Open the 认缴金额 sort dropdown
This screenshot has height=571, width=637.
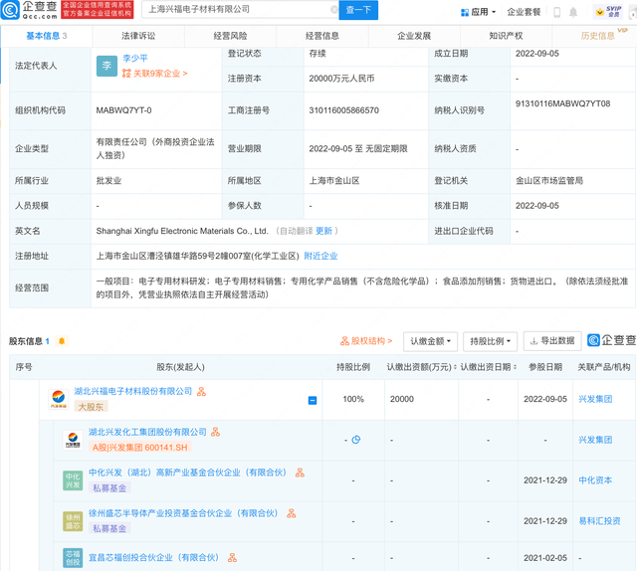pyautogui.click(x=433, y=341)
